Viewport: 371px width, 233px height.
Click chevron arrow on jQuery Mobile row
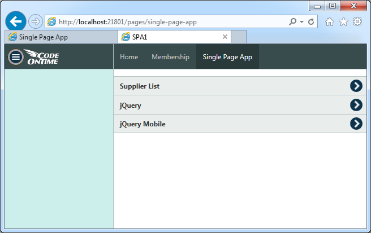pyautogui.click(x=356, y=124)
